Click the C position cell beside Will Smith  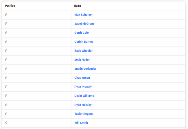[6, 123]
